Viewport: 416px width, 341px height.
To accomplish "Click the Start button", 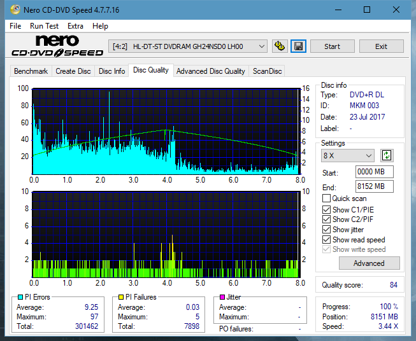I will click(x=332, y=46).
